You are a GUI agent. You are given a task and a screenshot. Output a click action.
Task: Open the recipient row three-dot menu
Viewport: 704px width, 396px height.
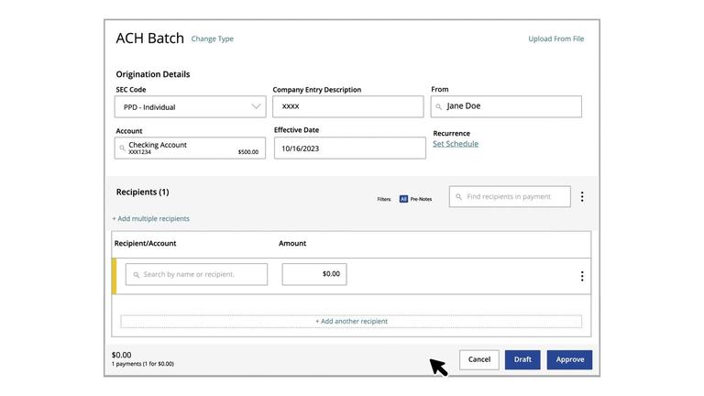click(582, 276)
